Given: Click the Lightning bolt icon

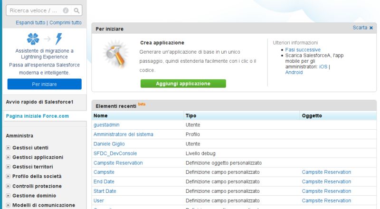Looking at the screenshot, I should pos(59,39).
